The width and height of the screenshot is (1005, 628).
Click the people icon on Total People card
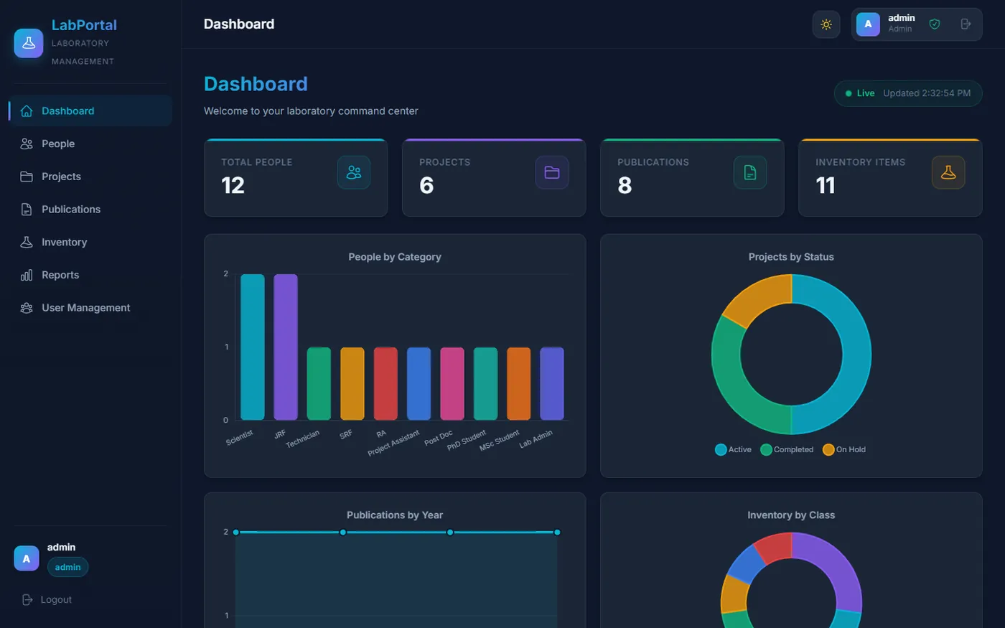pyautogui.click(x=354, y=172)
